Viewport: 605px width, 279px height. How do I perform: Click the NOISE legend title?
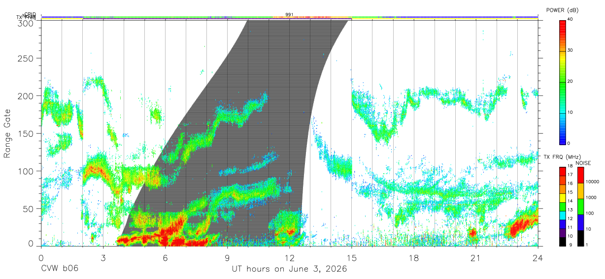583,163
